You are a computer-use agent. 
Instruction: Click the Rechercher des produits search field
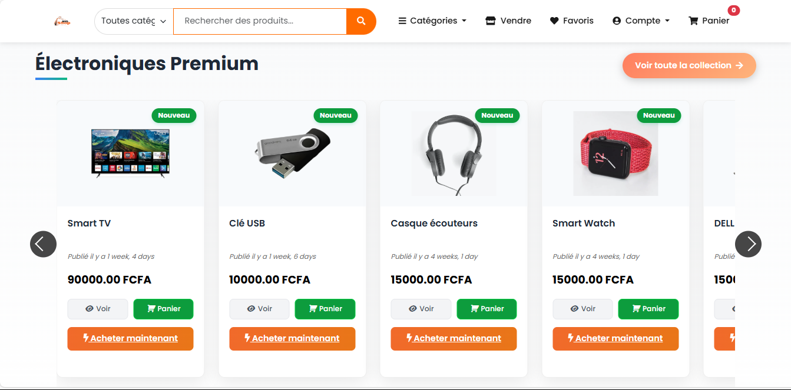(259, 21)
